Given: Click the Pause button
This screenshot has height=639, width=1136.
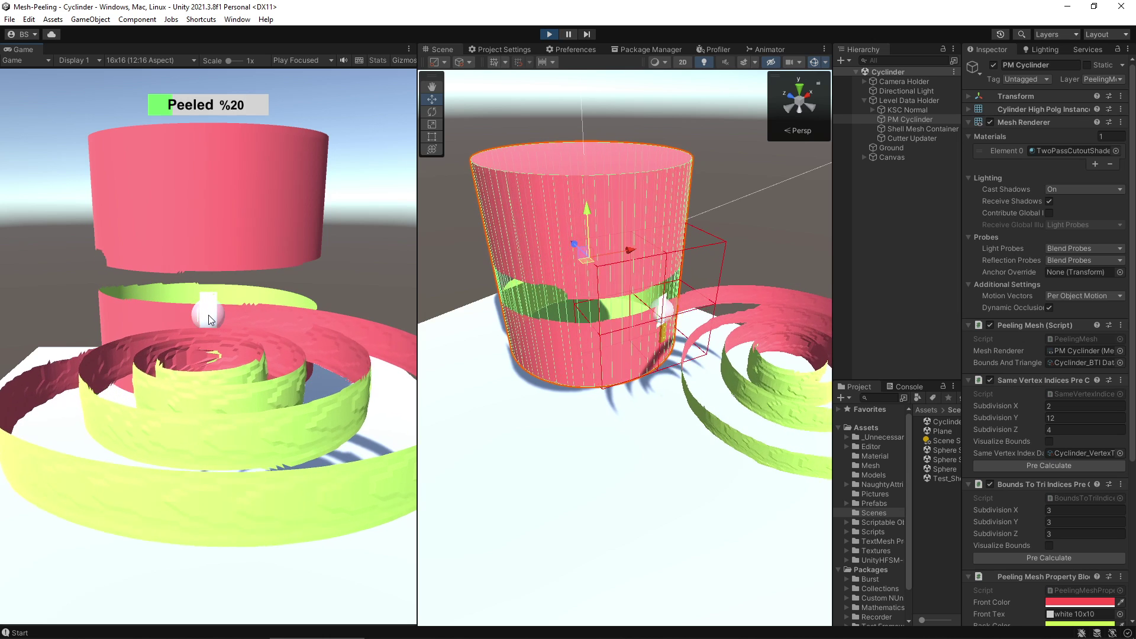Looking at the screenshot, I should point(568,34).
